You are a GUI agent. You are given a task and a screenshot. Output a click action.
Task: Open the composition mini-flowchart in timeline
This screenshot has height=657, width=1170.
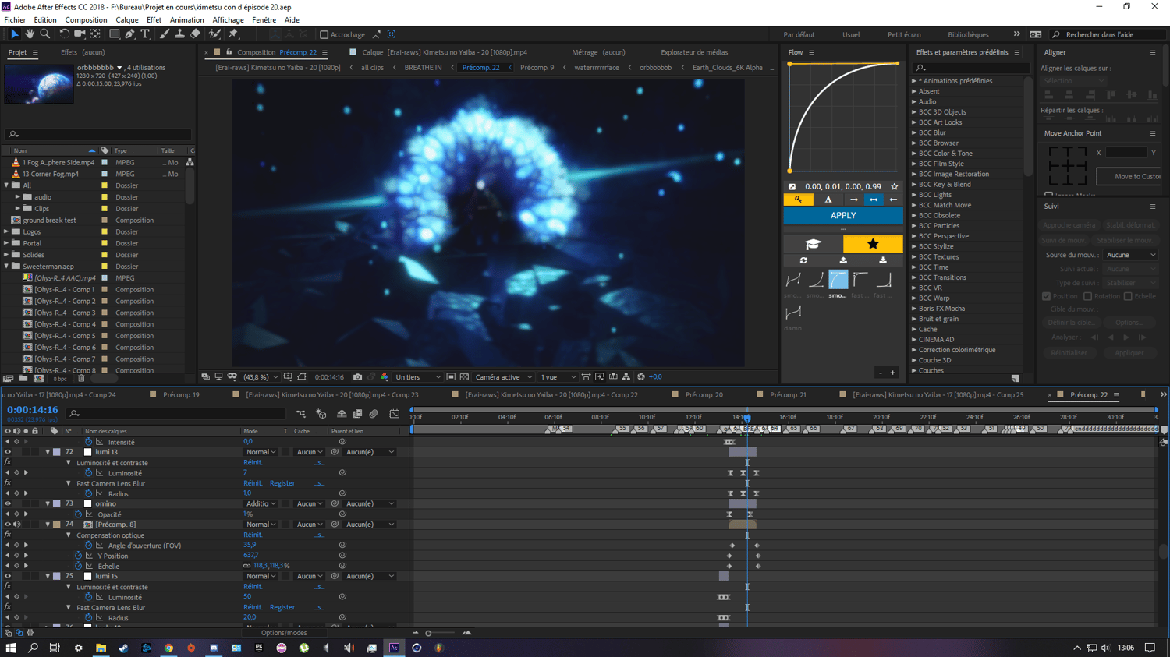click(300, 414)
